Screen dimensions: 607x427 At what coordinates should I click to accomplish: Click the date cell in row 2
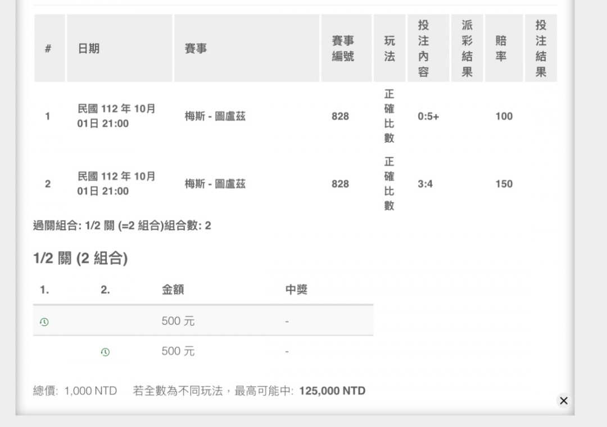[116, 183]
